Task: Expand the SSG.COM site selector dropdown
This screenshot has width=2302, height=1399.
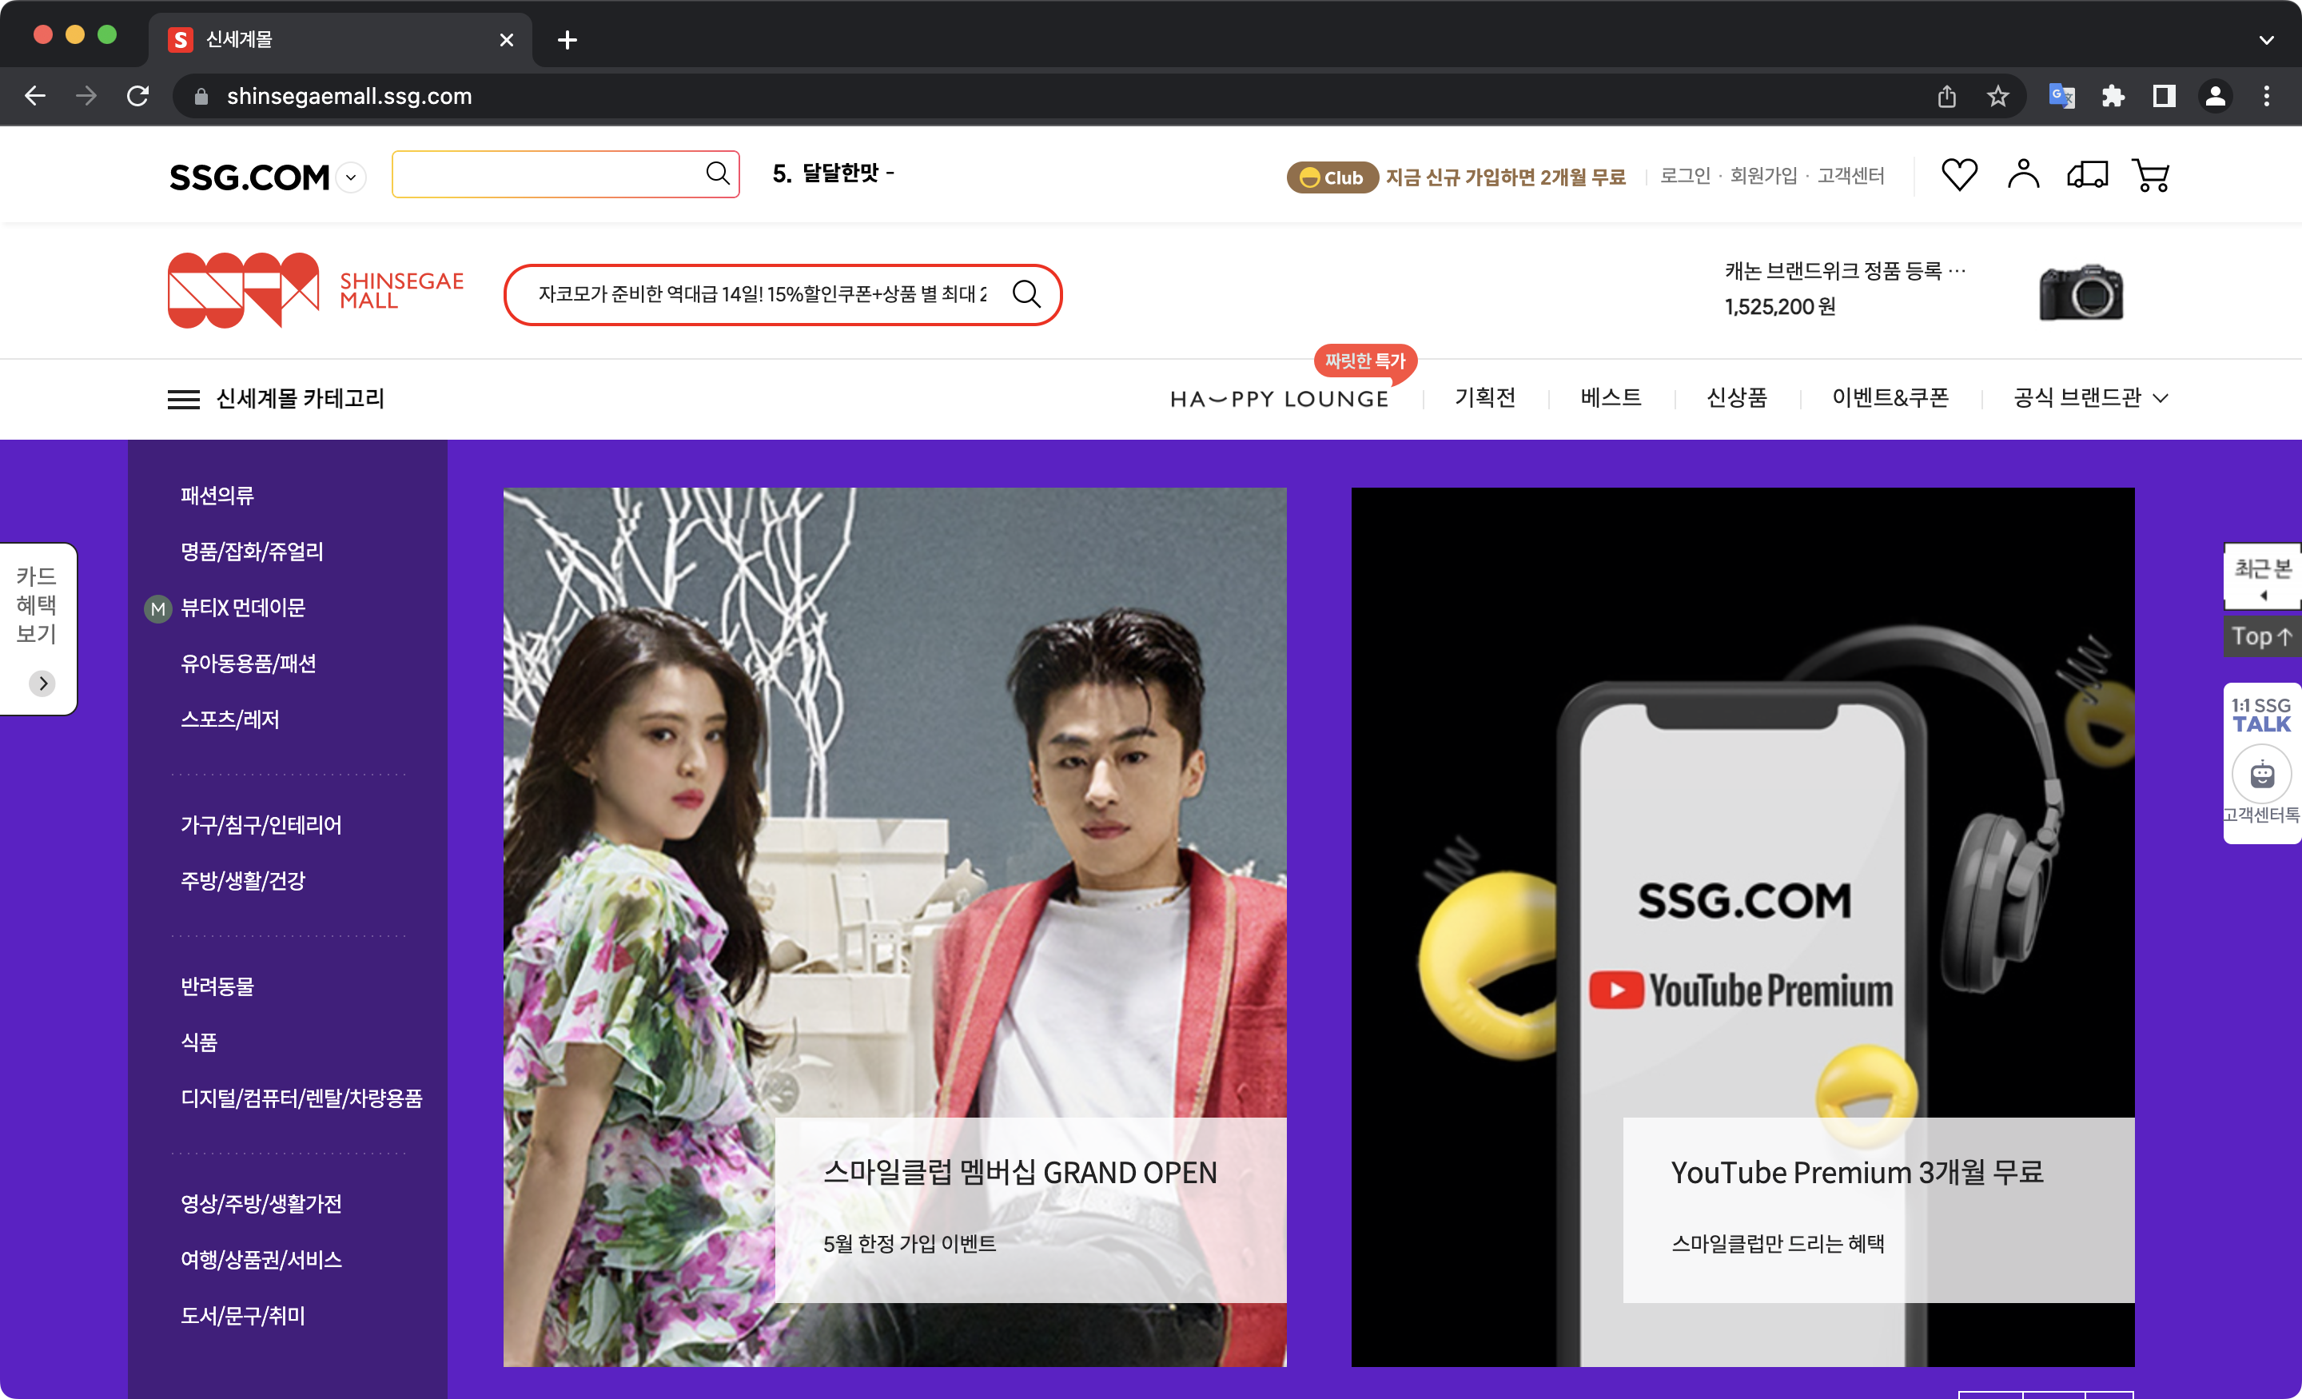Action: 351,177
